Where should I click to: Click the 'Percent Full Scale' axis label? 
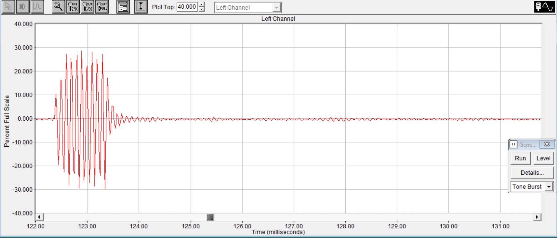(x=7, y=121)
